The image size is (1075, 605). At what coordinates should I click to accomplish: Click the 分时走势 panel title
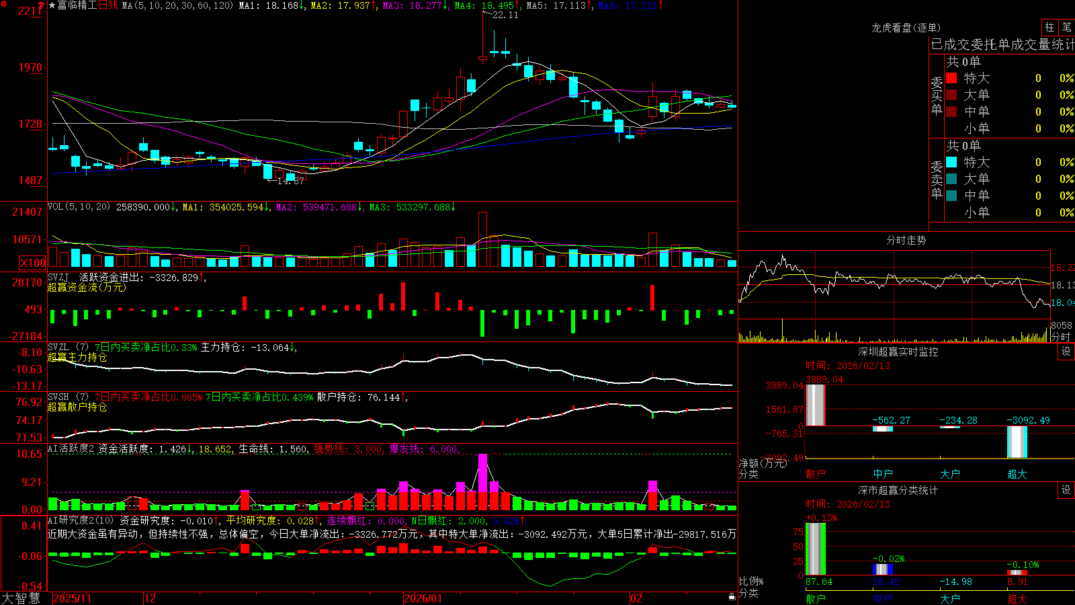(x=906, y=240)
